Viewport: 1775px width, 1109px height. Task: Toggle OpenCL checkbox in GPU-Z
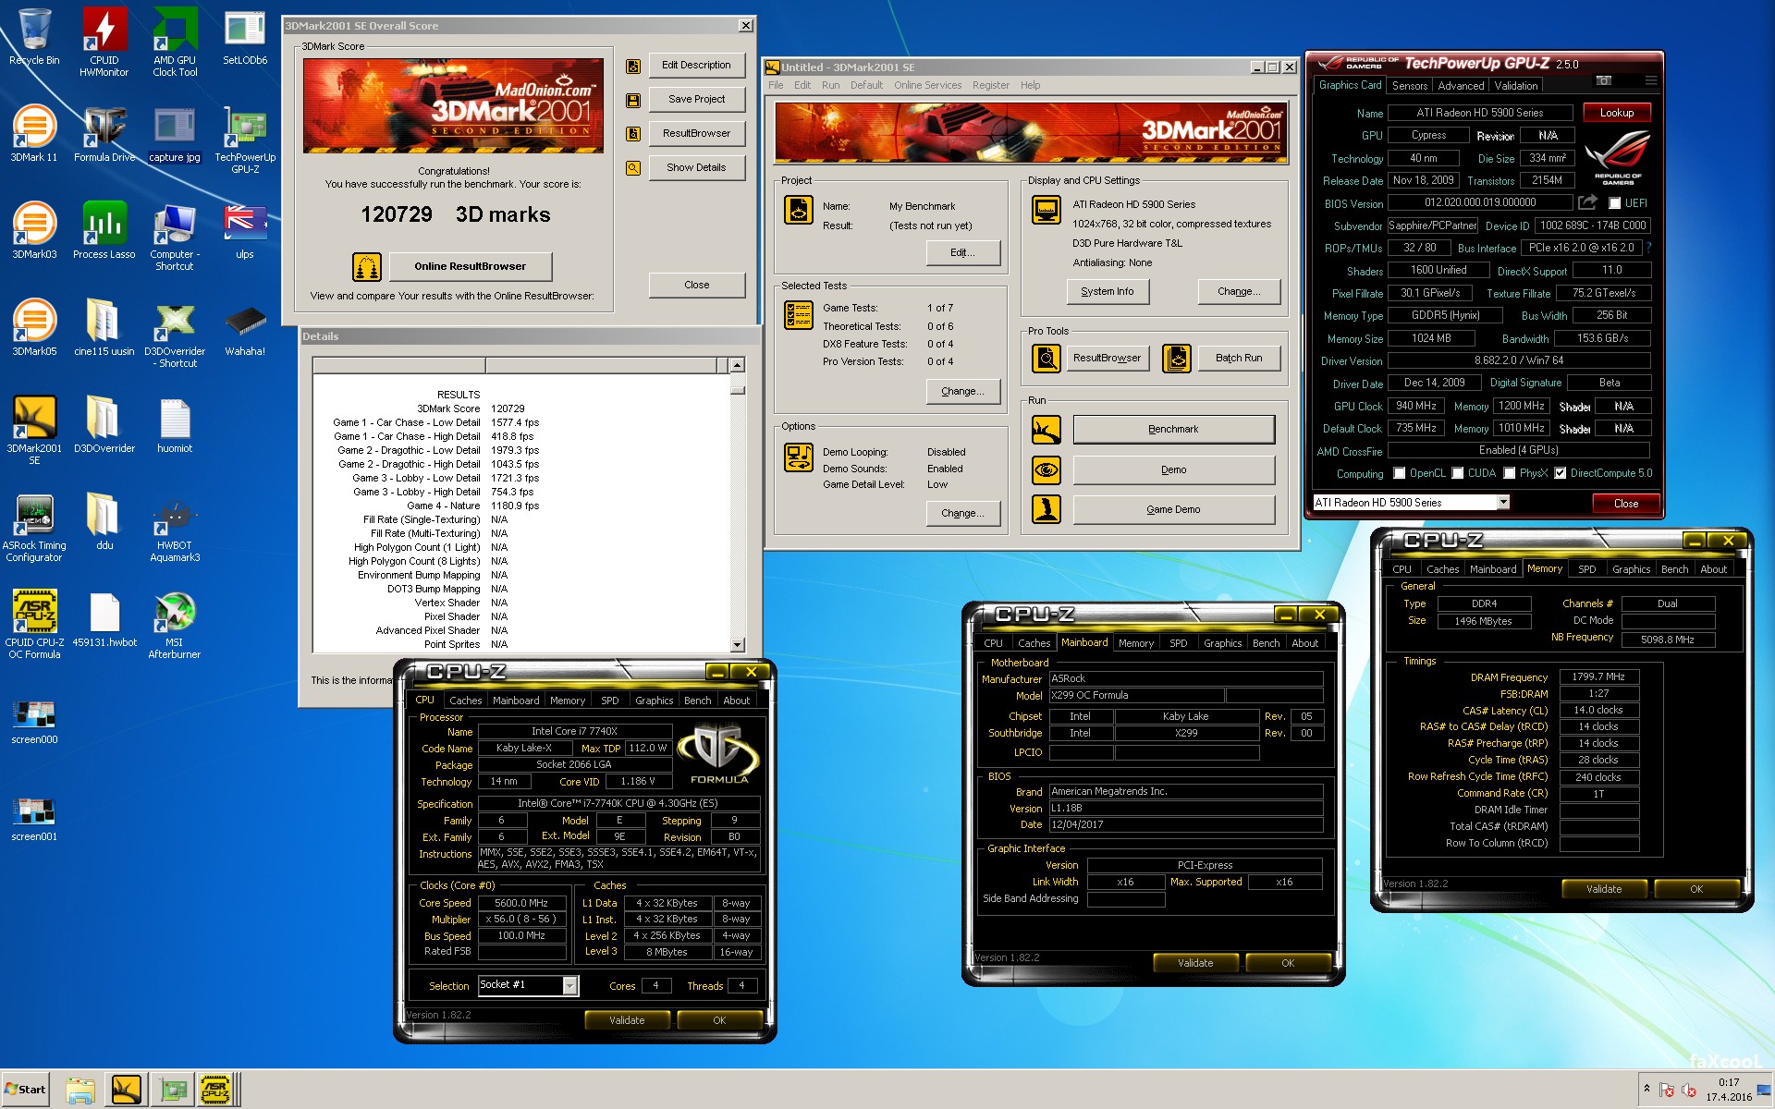point(1399,473)
